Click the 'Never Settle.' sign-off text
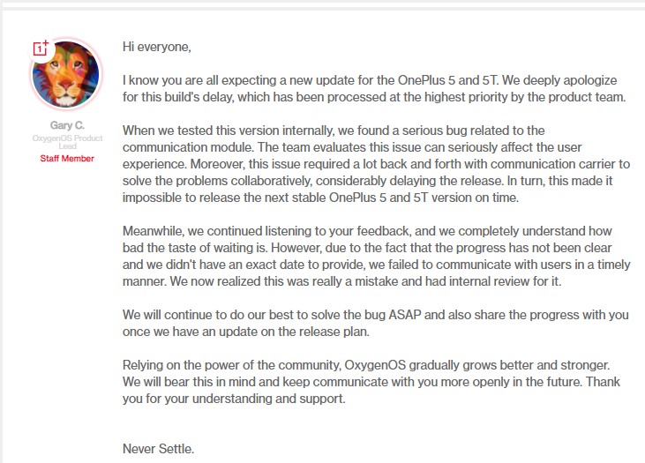645x463 pixels. click(x=158, y=449)
